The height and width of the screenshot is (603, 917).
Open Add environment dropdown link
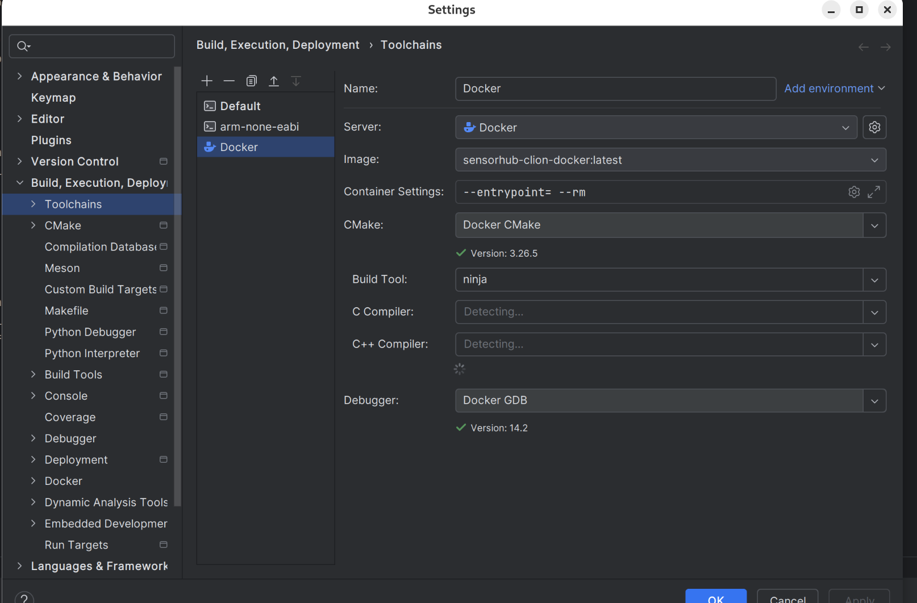point(835,89)
